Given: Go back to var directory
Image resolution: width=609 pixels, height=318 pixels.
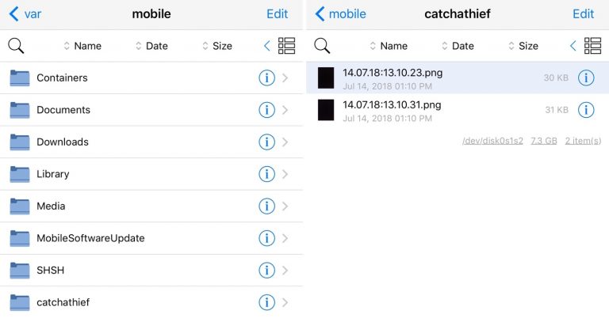Looking at the screenshot, I should (25, 14).
